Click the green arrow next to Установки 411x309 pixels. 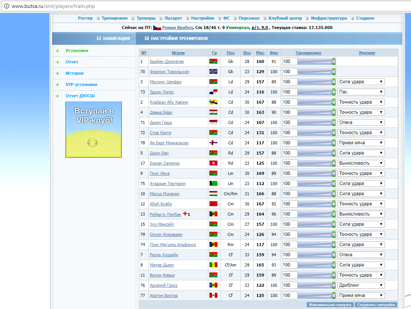tap(57, 51)
